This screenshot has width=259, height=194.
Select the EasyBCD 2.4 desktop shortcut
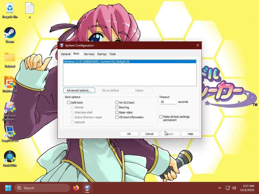click(x=10, y=134)
